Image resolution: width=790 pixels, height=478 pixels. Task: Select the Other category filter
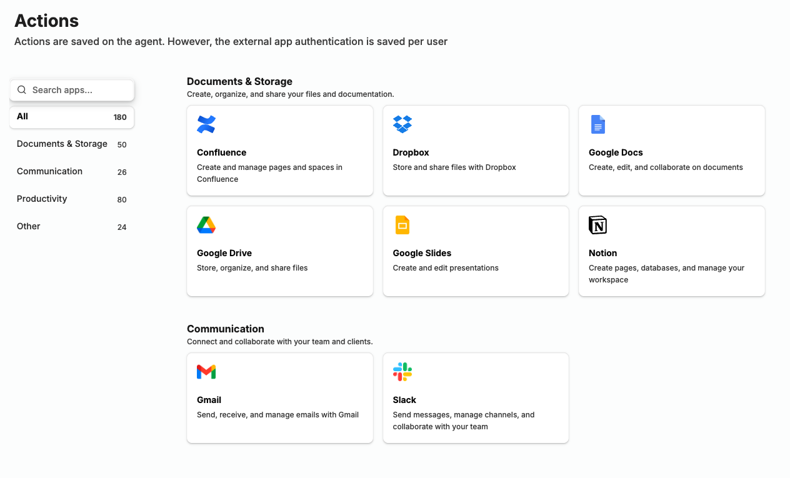[29, 226]
